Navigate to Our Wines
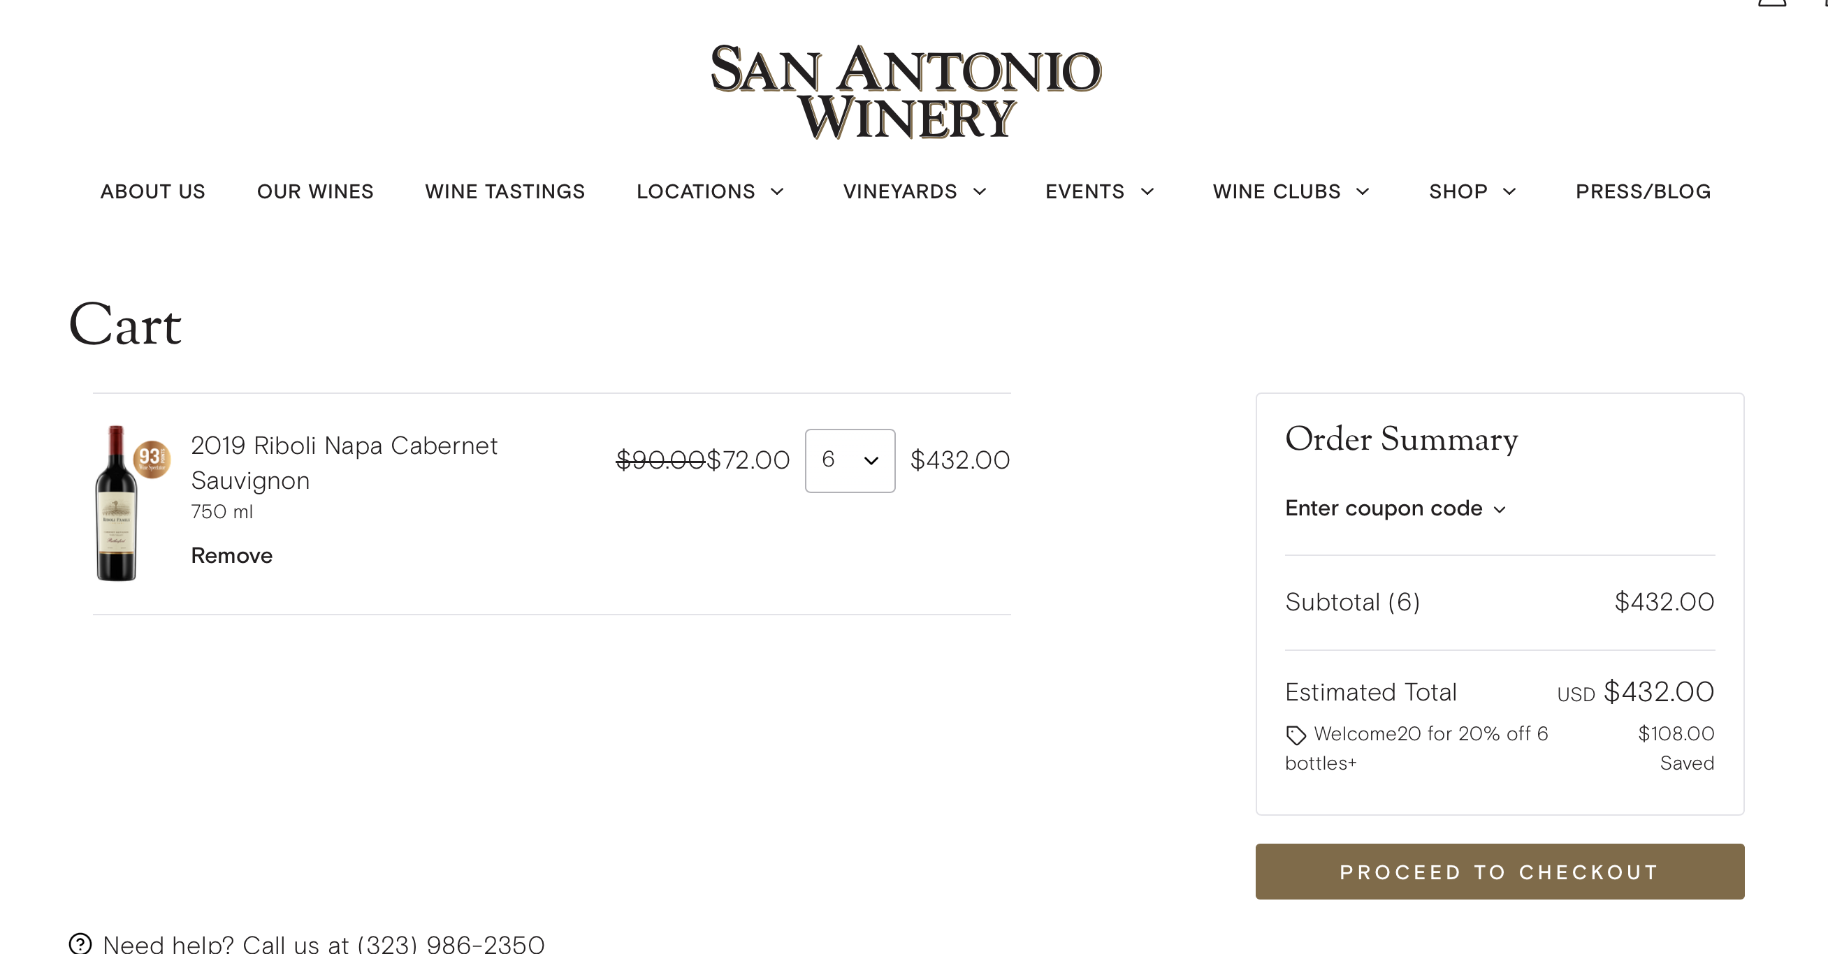Screen dimensions: 1828x954 (x=315, y=191)
